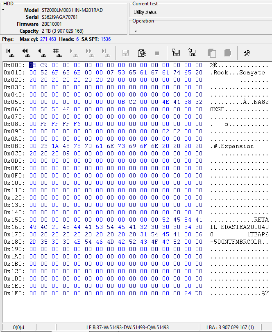Select hex byte 25 at offset 0x000
Viewport: 272px width, 332px height.
[32, 65]
